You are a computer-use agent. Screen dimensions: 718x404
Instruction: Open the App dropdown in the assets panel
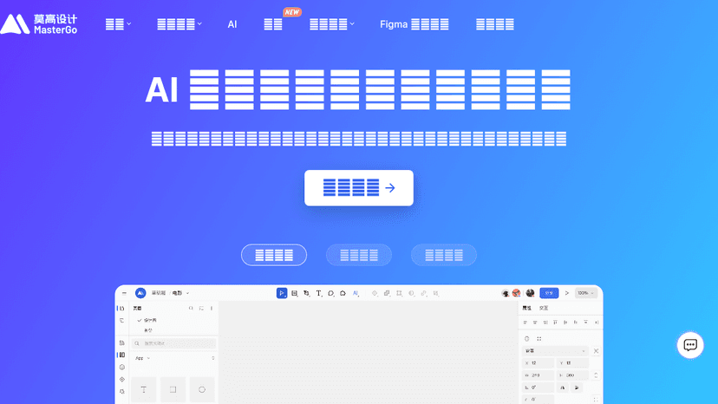click(143, 358)
